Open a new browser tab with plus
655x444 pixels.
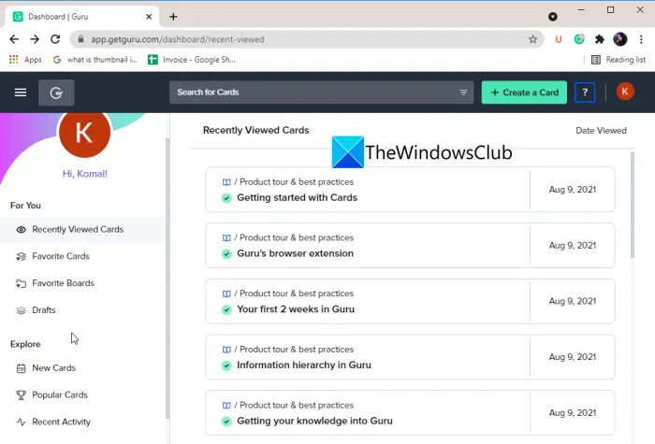[173, 17]
